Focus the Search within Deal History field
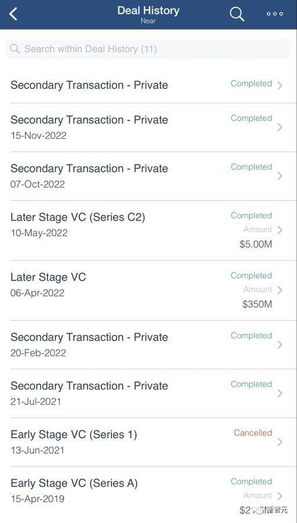Image resolution: width=297 pixels, height=523 pixels. tap(148, 49)
